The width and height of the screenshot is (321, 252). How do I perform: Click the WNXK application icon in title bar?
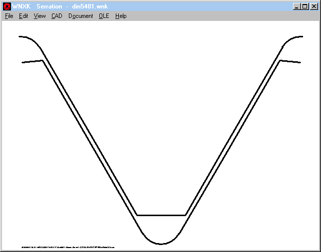tap(7, 6)
